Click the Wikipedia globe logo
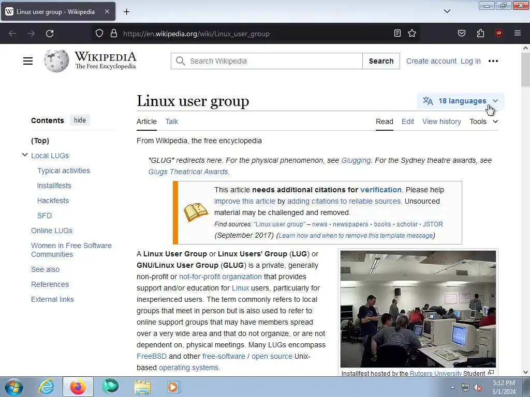Image resolution: width=530 pixels, height=397 pixels. (56, 61)
